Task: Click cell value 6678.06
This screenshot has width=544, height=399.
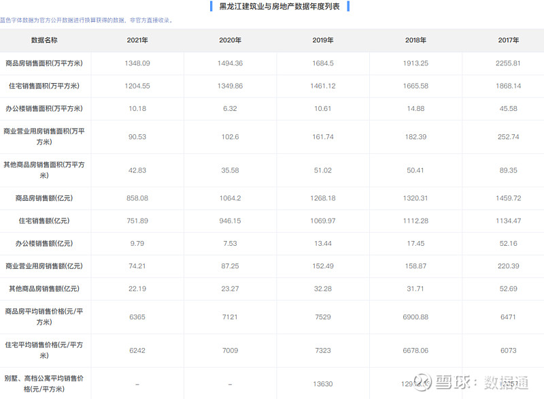Action: [x=415, y=350]
